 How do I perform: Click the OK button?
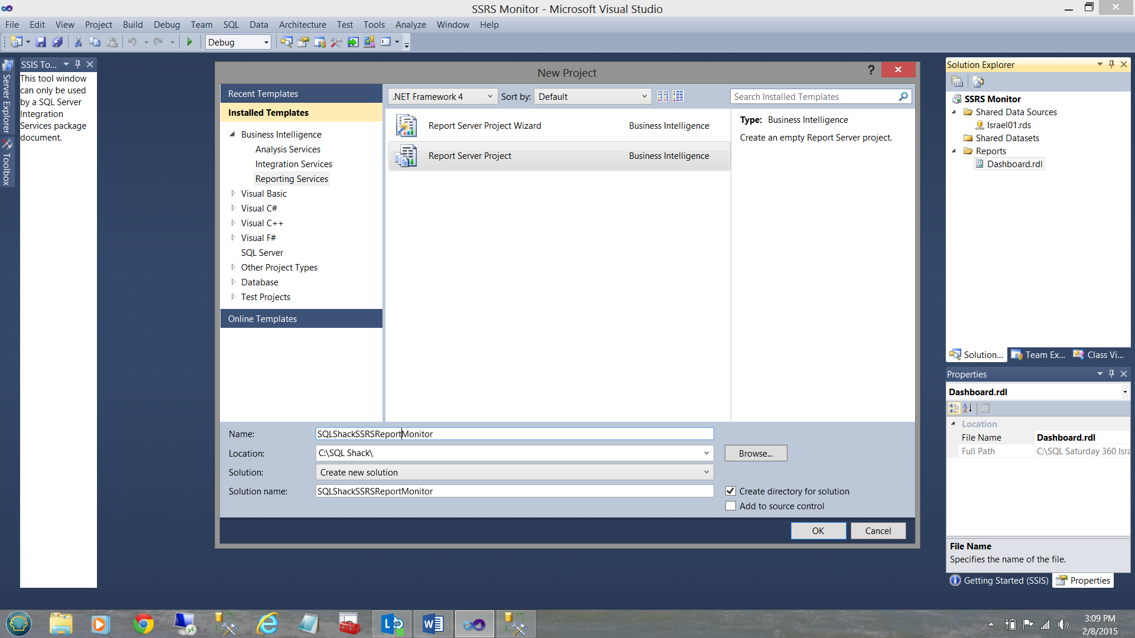pos(818,530)
